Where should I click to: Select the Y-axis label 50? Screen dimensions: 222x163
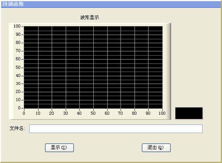pos(18,67)
